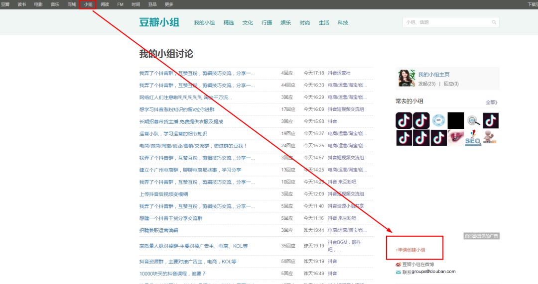
Task: Open the 我的小组主页 link
Action: (434, 74)
